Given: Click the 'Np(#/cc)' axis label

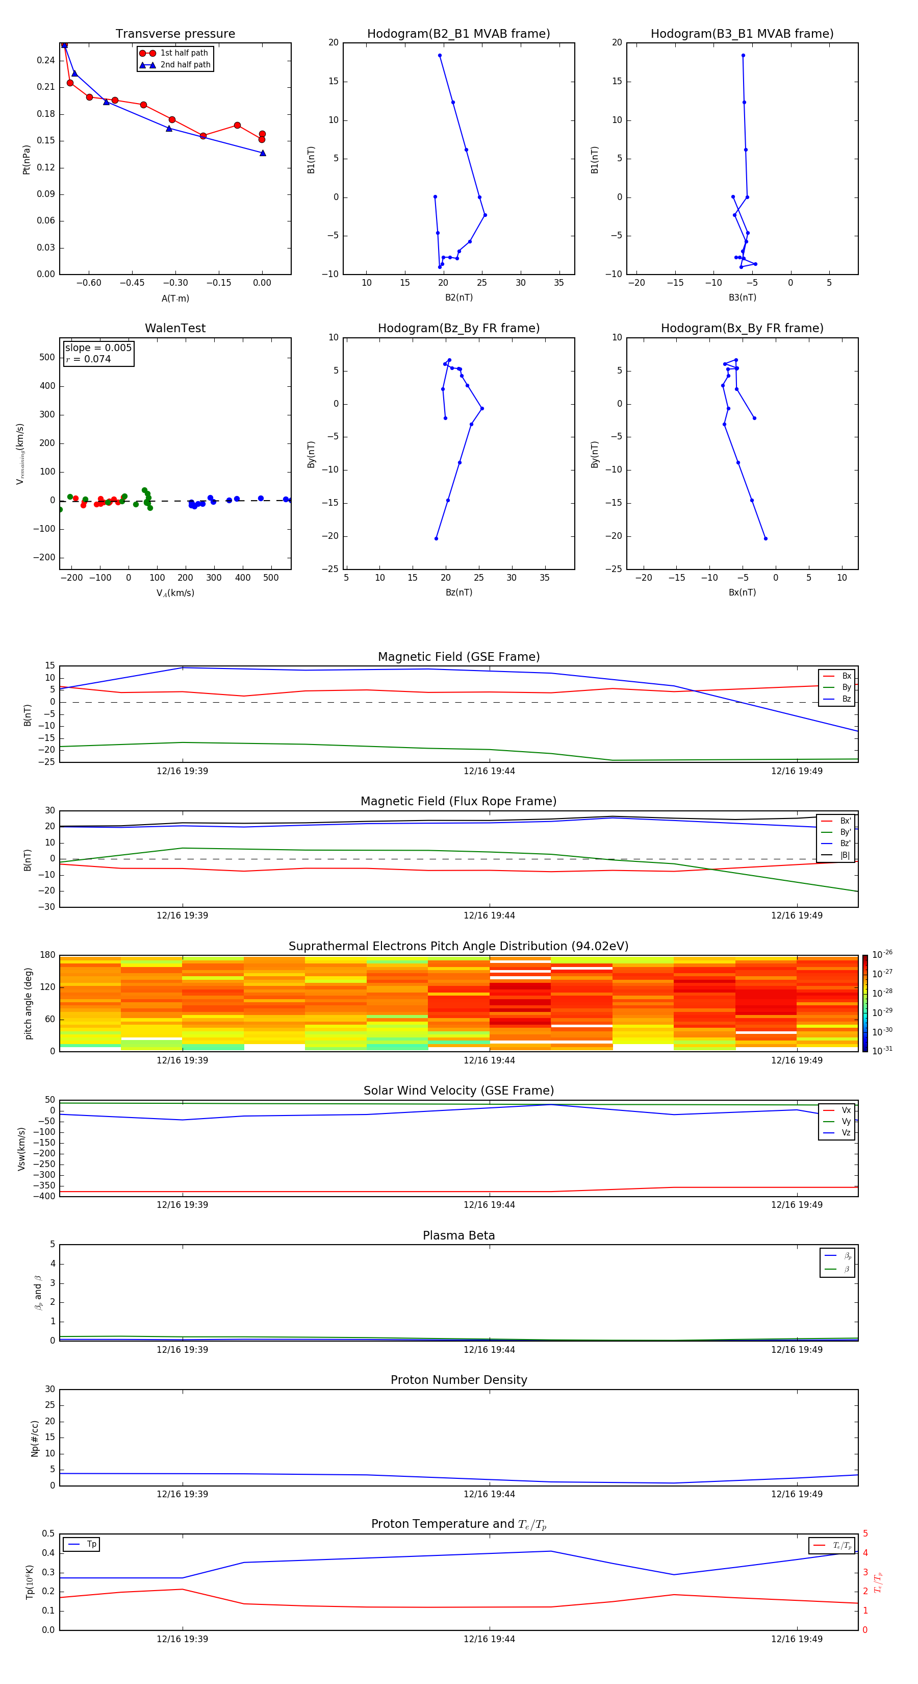Looking at the screenshot, I should click(x=35, y=1438).
